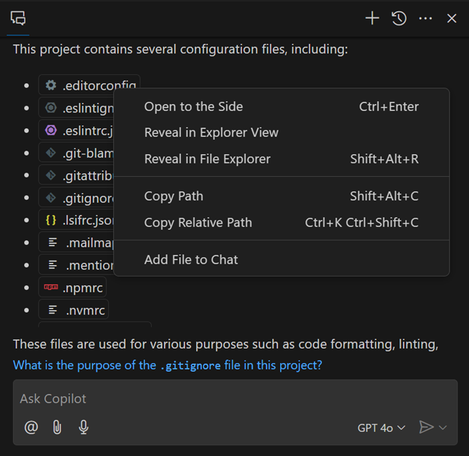Start a new chat with plus icon
Screen dimensions: 469x456
coord(372,18)
